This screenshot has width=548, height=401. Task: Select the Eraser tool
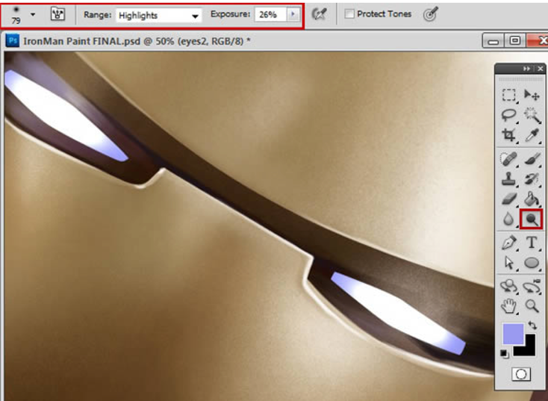pos(509,199)
